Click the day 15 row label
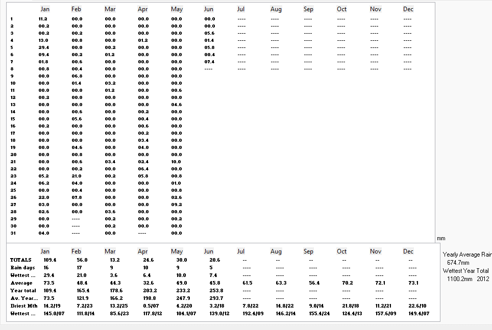 coord(13,119)
